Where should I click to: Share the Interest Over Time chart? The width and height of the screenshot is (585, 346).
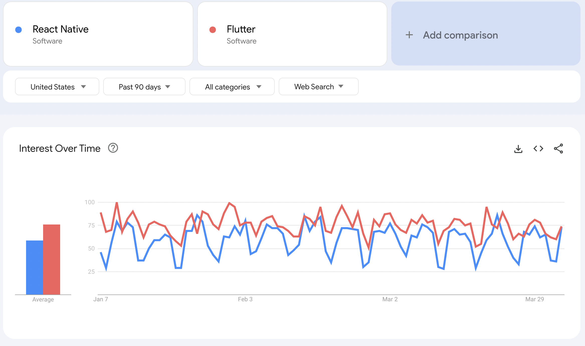pos(558,148)
